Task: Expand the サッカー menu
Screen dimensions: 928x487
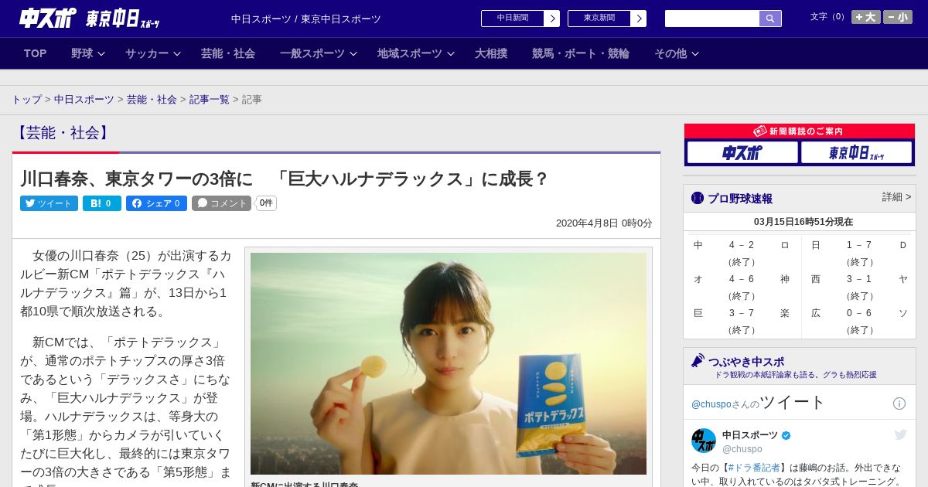Action: pyautogui.click(x=153, y=53)
